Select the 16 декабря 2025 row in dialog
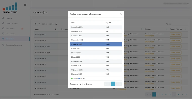Image resolution: width=192 pixels, height=99 pixels. coord(96,27)
